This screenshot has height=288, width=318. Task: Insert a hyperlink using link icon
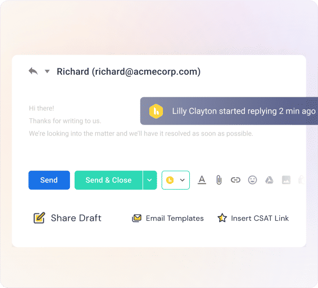coord(235,180)
